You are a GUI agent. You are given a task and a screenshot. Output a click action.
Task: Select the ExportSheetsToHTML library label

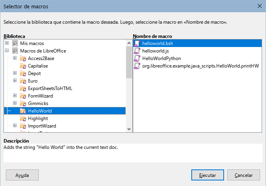click(x=50, y=88)
